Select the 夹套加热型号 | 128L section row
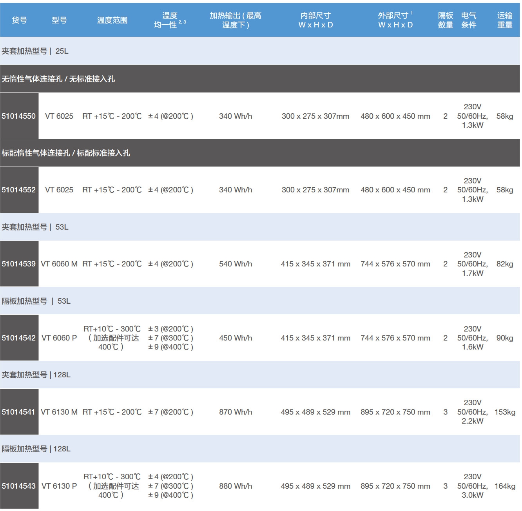522x511 pixels. (x=260, y=375)
